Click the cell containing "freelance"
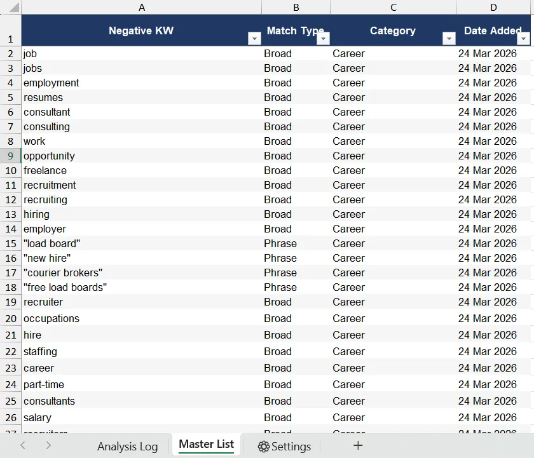 [x=142, y=170]
